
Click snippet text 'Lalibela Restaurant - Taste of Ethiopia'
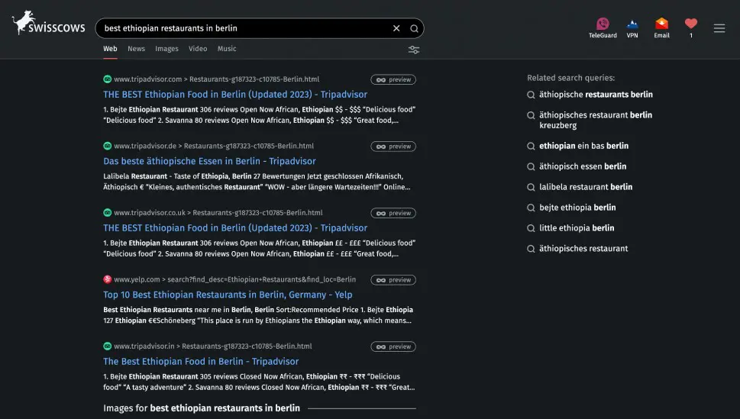tap(166, 176)
